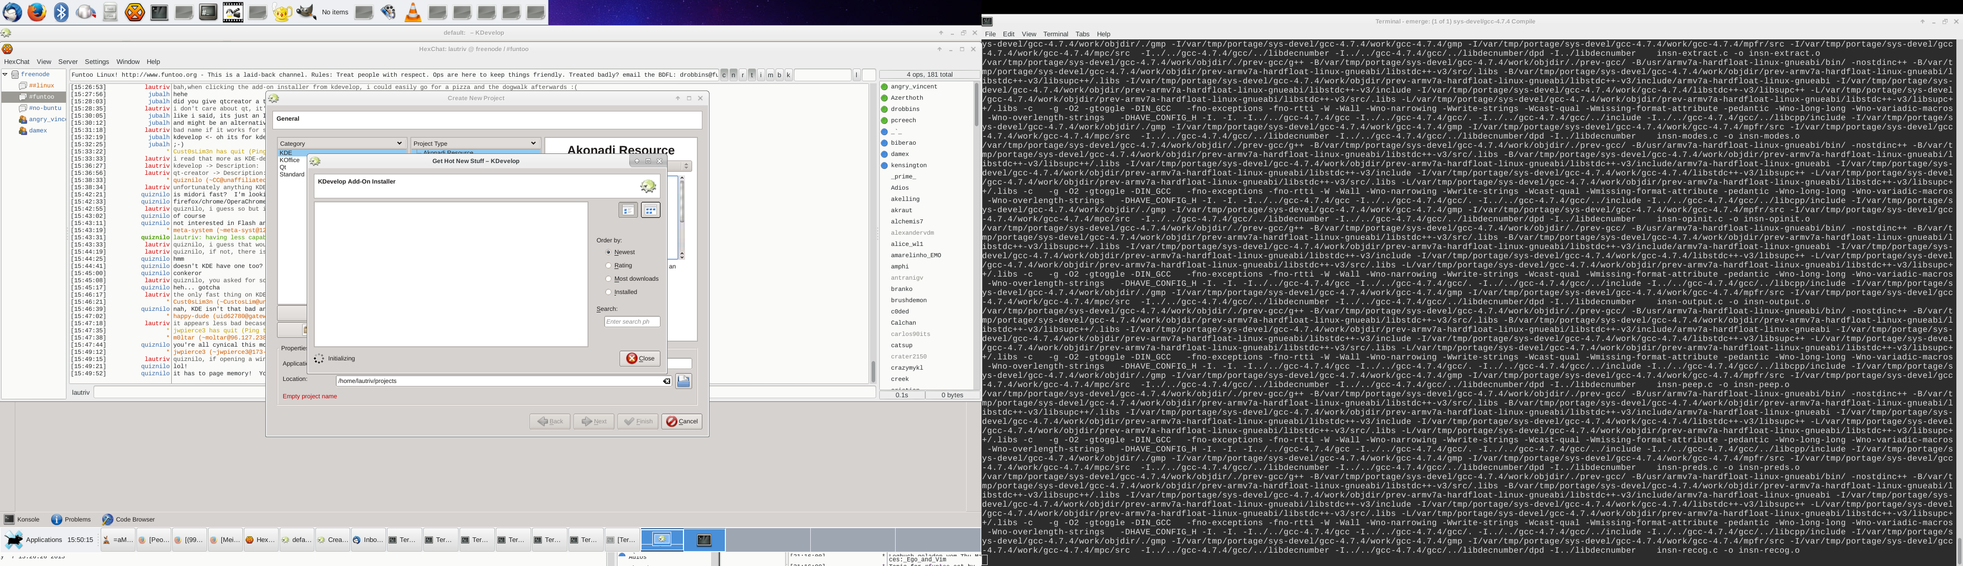Open the film reel video editor launcher
The width and height of the screenshot is (1963, 566).
pyautogui.click(x=389, y=12)
